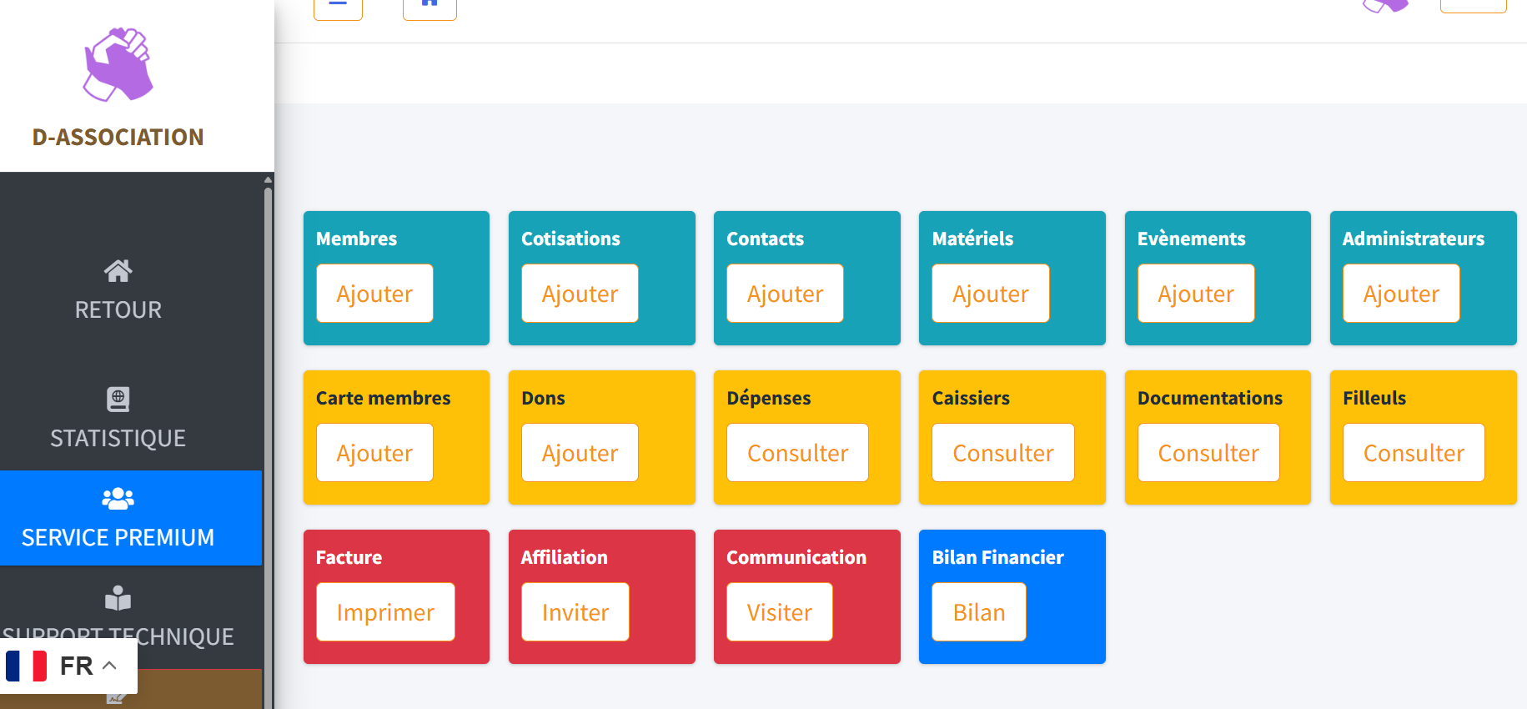Click the up arrow of the sidebar scrollbar
Viewport: 1527px width, 709px height.
click(268, 179)
